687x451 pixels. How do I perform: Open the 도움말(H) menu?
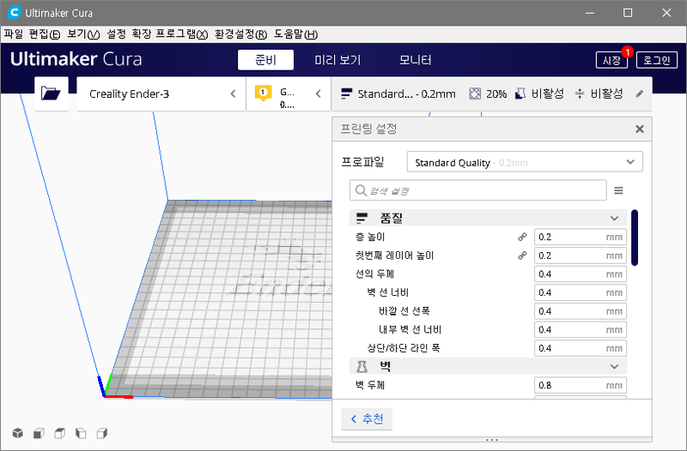pos(295,34)
